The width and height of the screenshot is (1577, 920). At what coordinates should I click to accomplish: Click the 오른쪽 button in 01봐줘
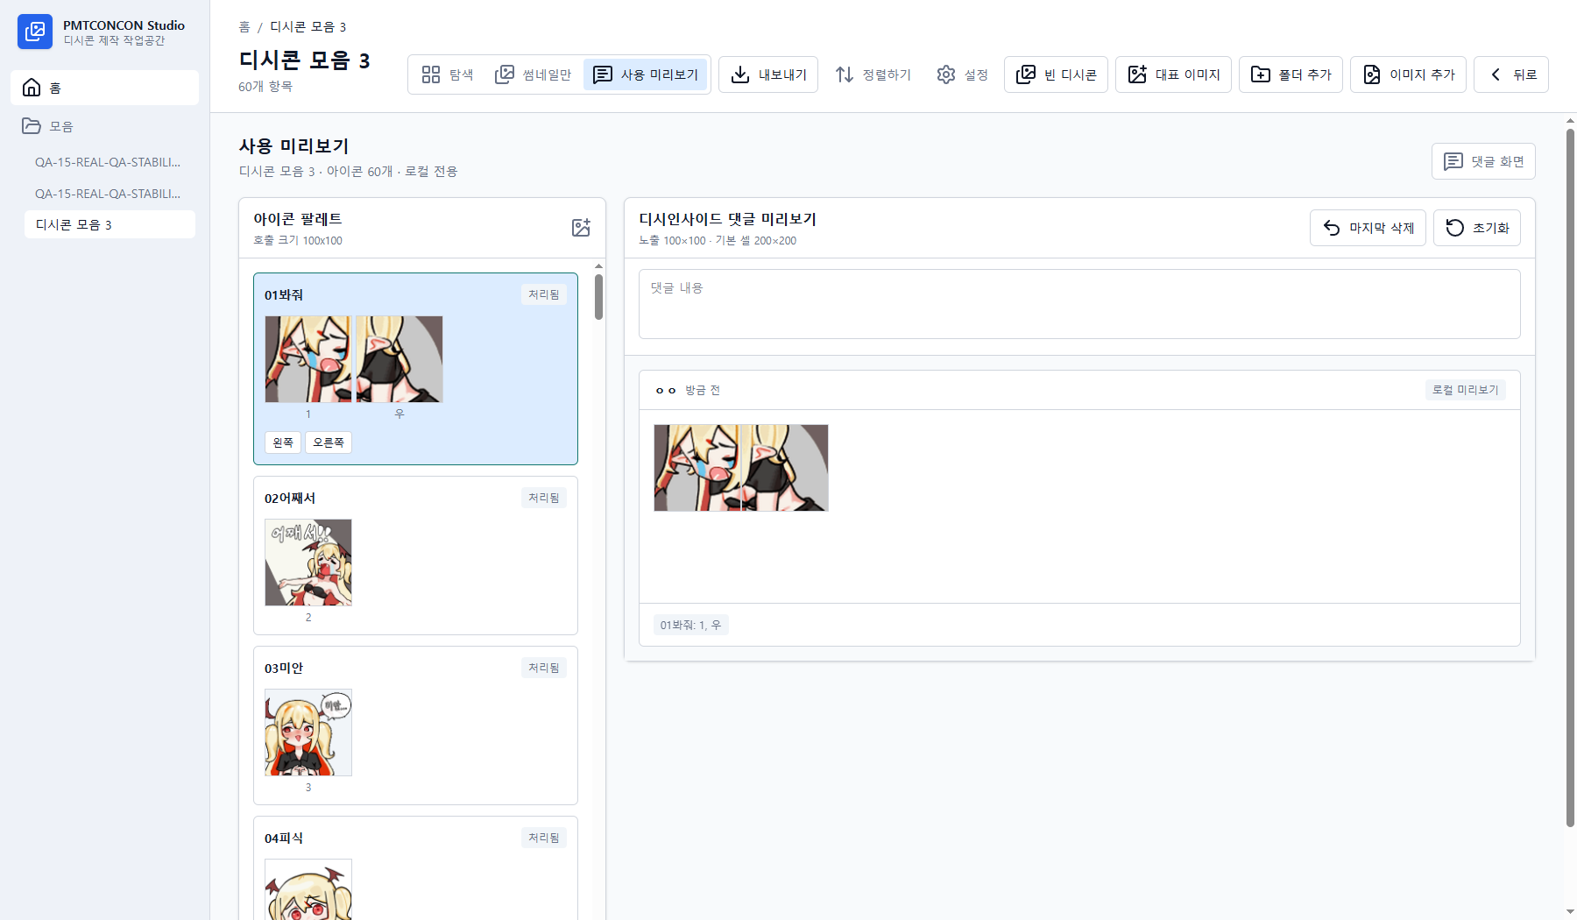click(x=329, y=442)
